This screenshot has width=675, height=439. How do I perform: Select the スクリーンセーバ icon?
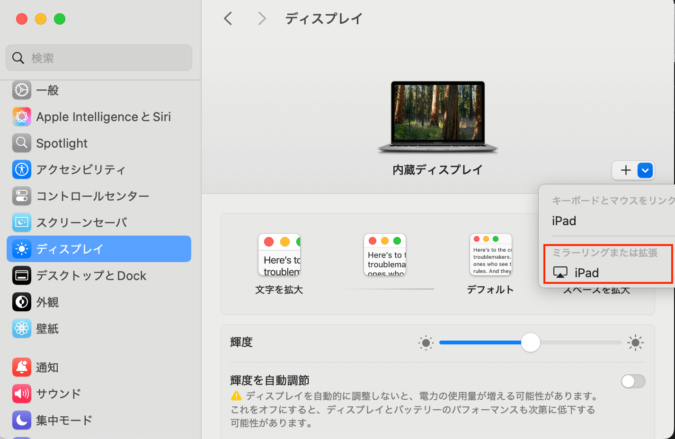pos(22,222)
